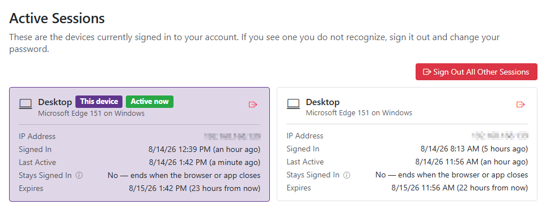Select text '8/15/26 11:56 AM (22 hours from now)'
This screenshot has height=213, width=546.
pos(460,188)
